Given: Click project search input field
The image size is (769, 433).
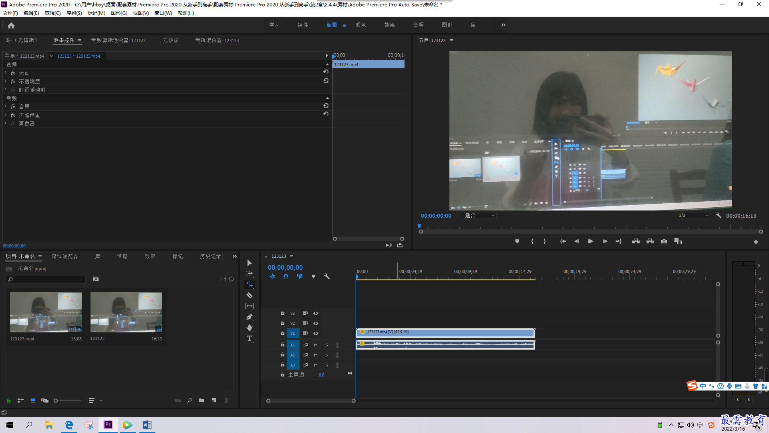Looking at the screenshot, I should coord(46,279).
